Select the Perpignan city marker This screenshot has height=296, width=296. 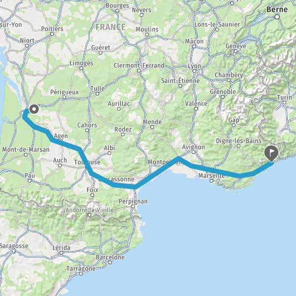tap(133, 207)
